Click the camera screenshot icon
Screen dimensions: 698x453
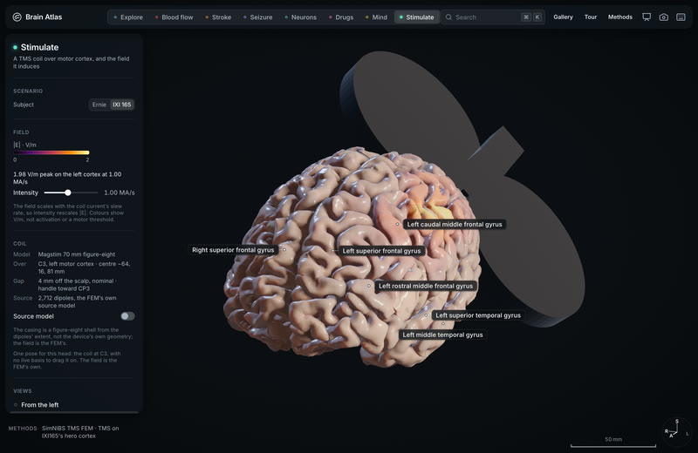[663, 17]
